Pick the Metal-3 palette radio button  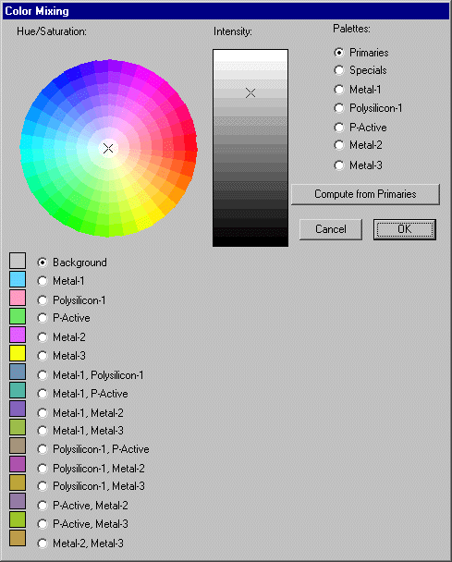pos(338,165)
